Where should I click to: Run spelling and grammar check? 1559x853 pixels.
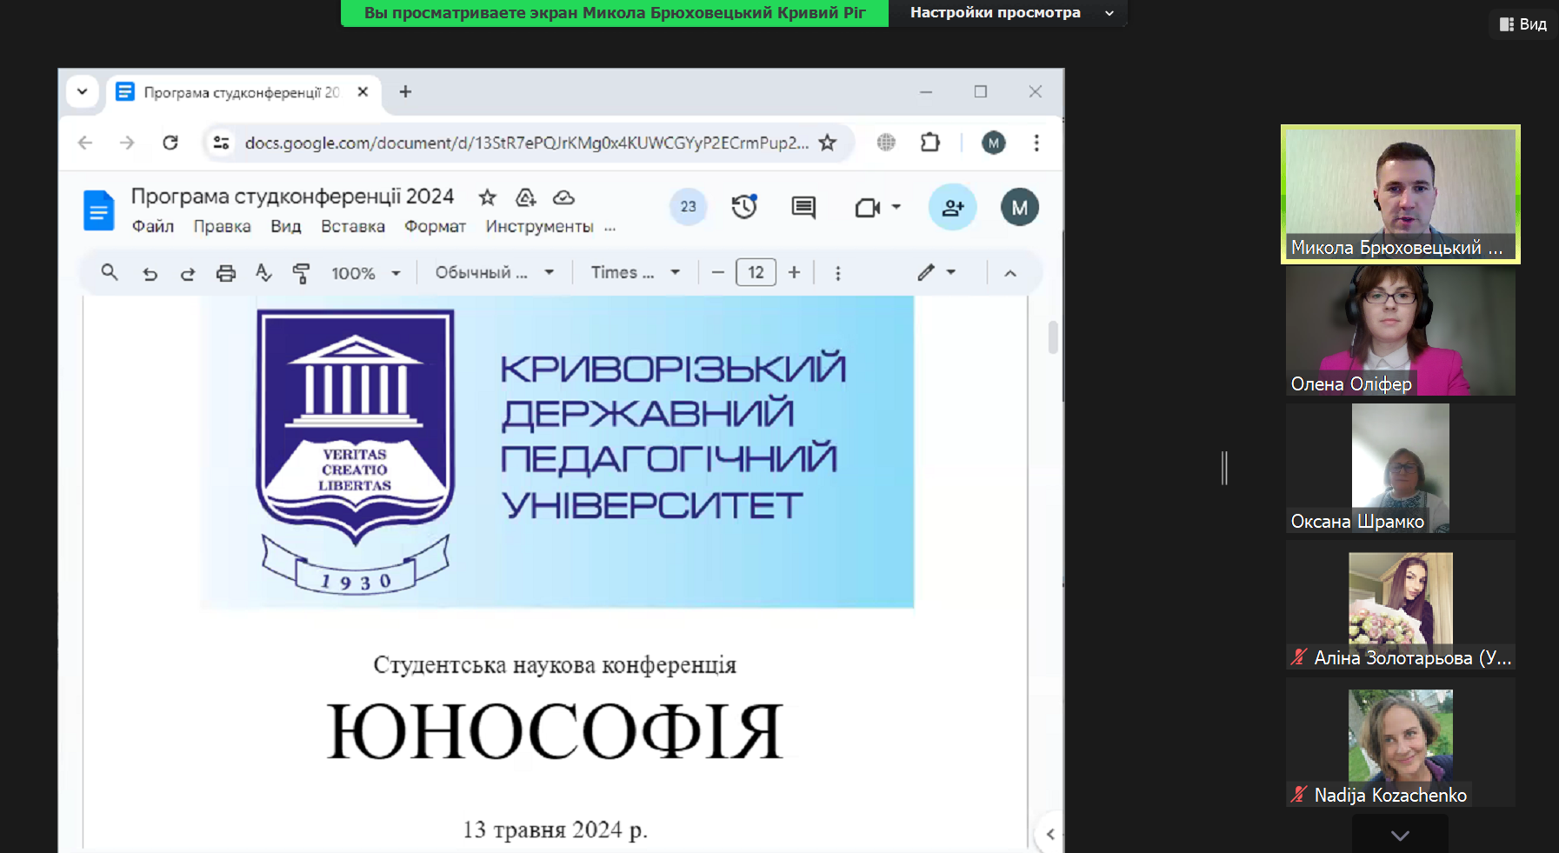click(264, 274)
